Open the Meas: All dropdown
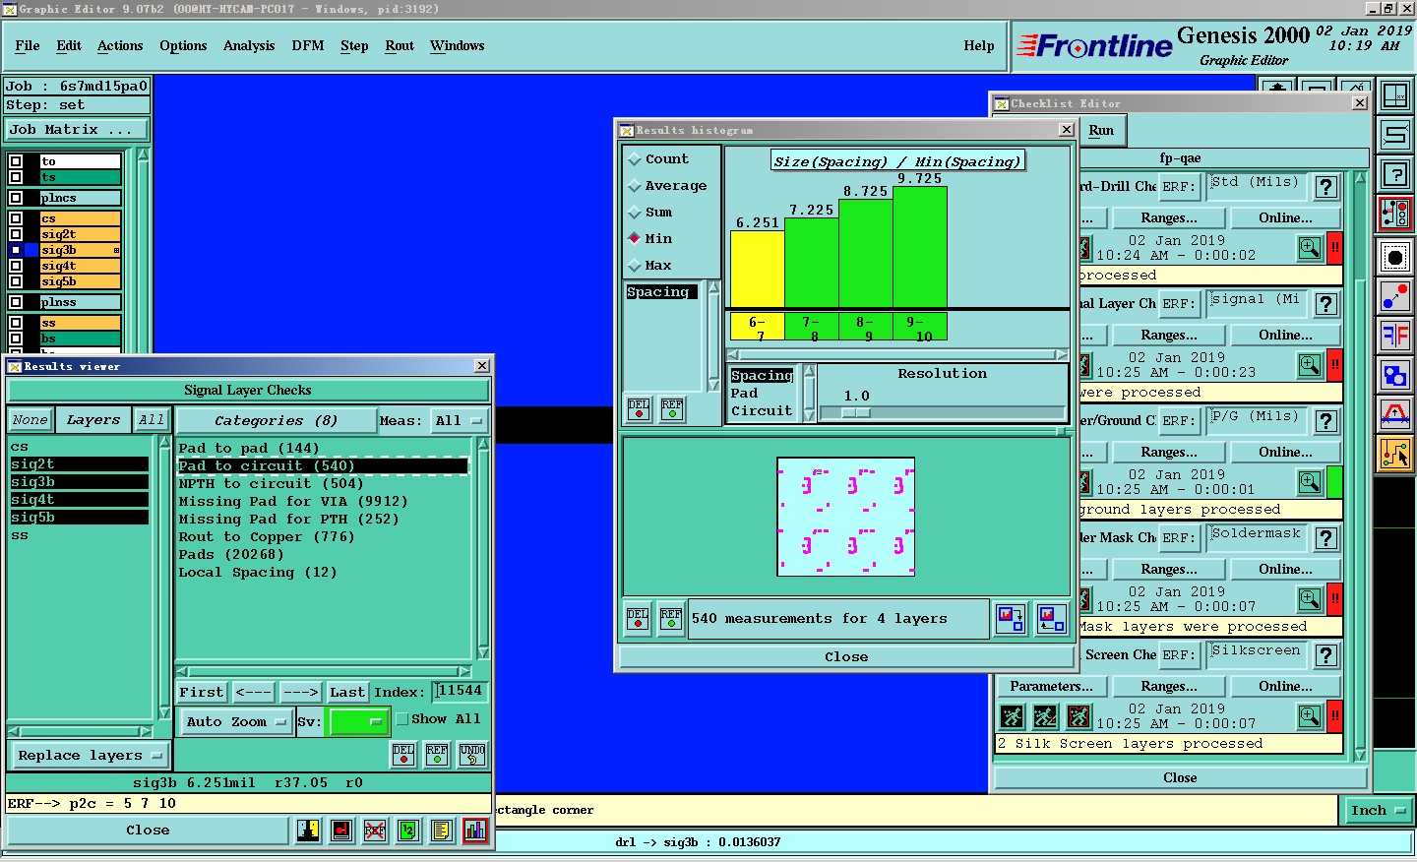 click(460, 421)
